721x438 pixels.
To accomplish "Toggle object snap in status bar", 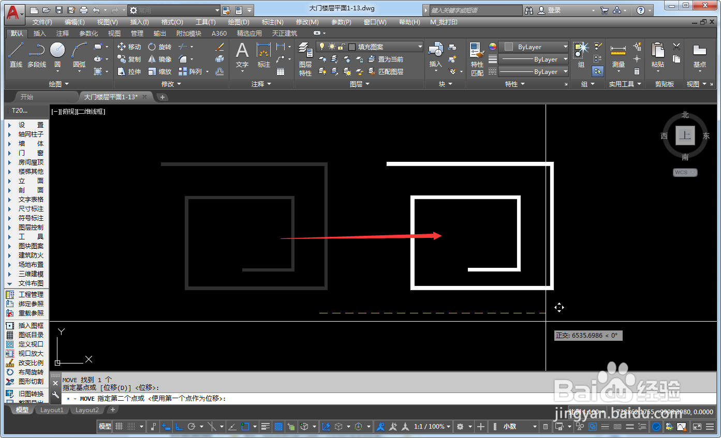I will (x=245, y=427).
